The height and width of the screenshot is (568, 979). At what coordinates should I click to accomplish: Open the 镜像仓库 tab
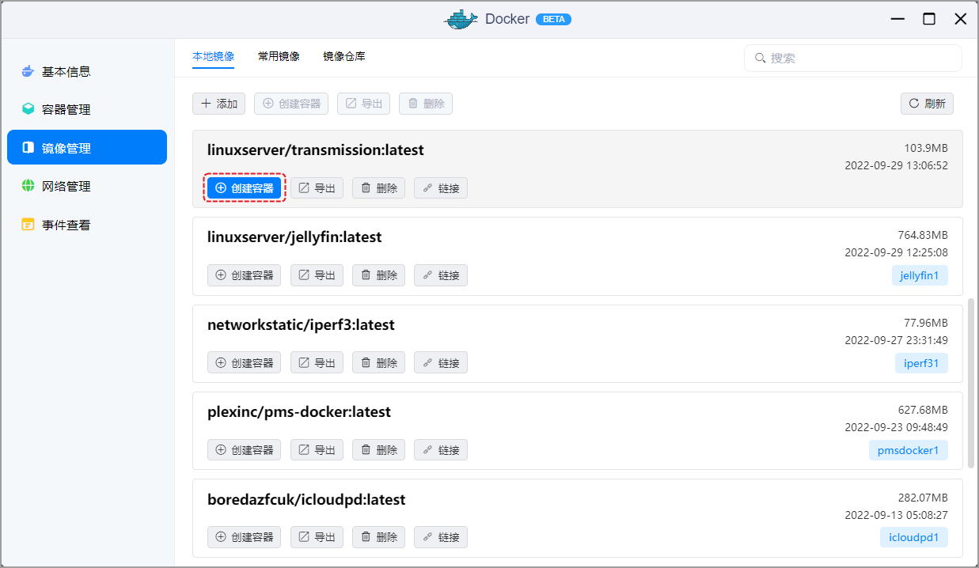pyautogui.click(x=343, y=56)
